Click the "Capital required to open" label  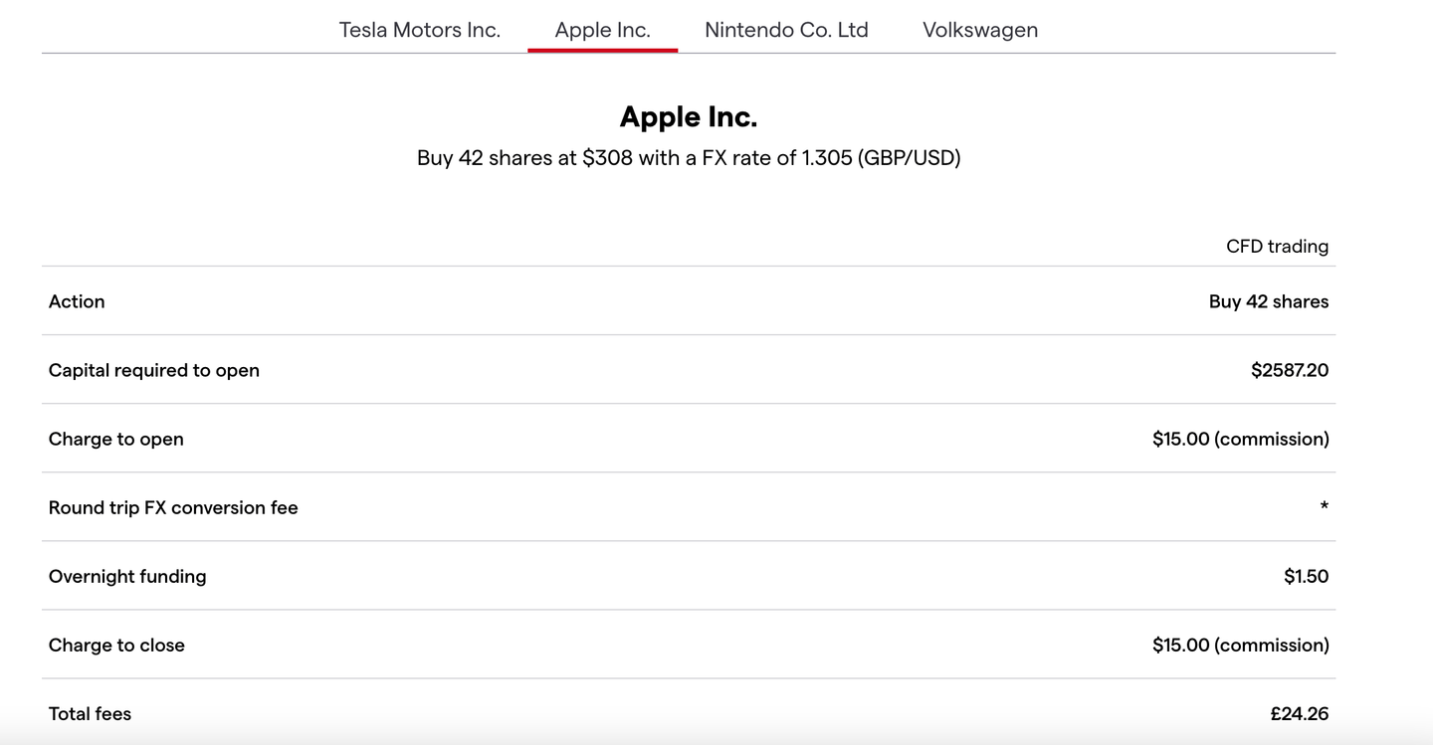pyautogui.click(x=154, y=370)
